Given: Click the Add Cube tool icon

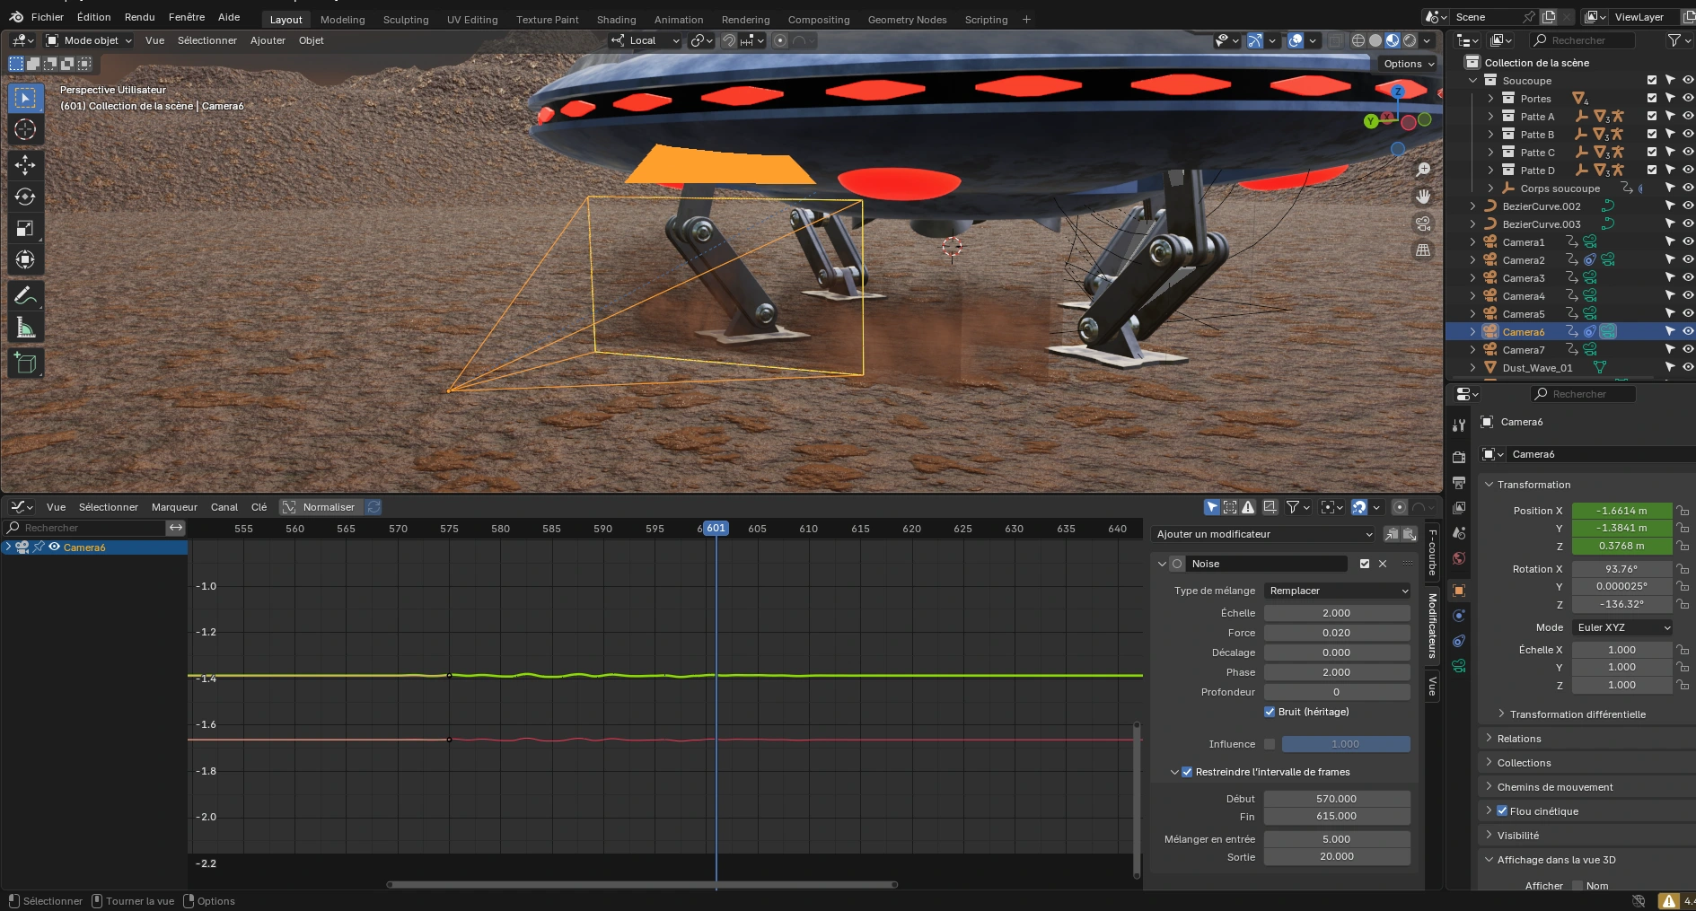Looking at the screenshot, I should pyautogui.click(x=25, y=363).
